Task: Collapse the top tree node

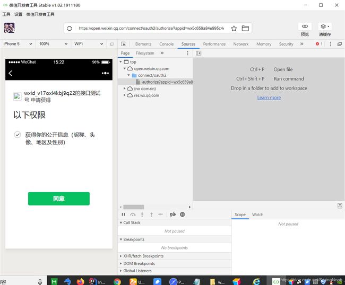Action: (120, 62)
